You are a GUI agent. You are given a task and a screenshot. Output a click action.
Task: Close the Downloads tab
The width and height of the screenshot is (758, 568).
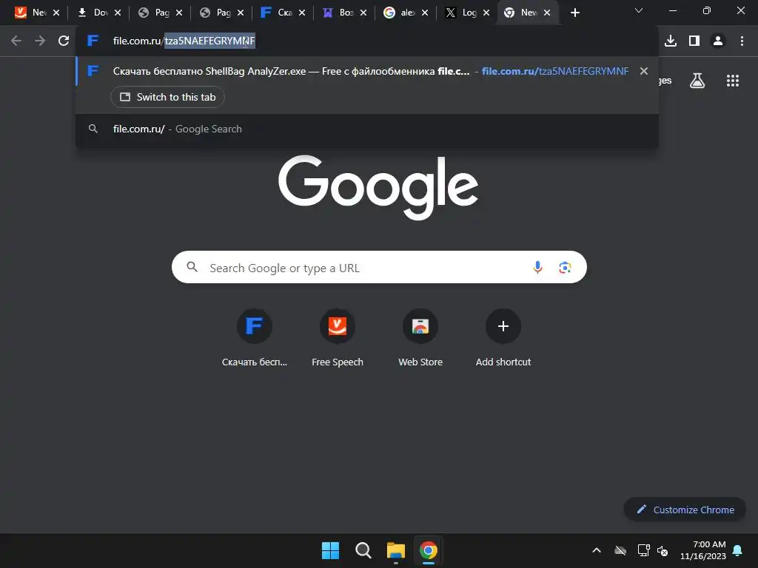coord(118,13)
